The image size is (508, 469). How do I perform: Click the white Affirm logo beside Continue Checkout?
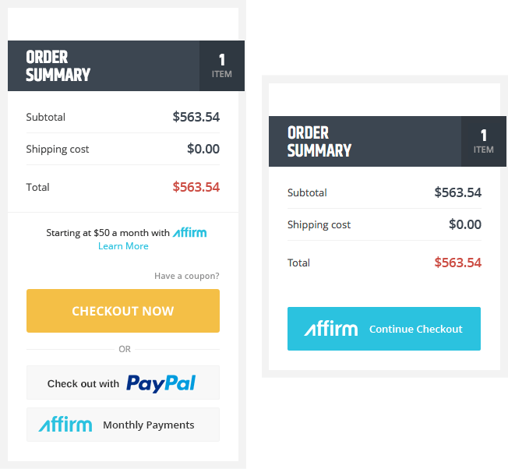point(331,329)
